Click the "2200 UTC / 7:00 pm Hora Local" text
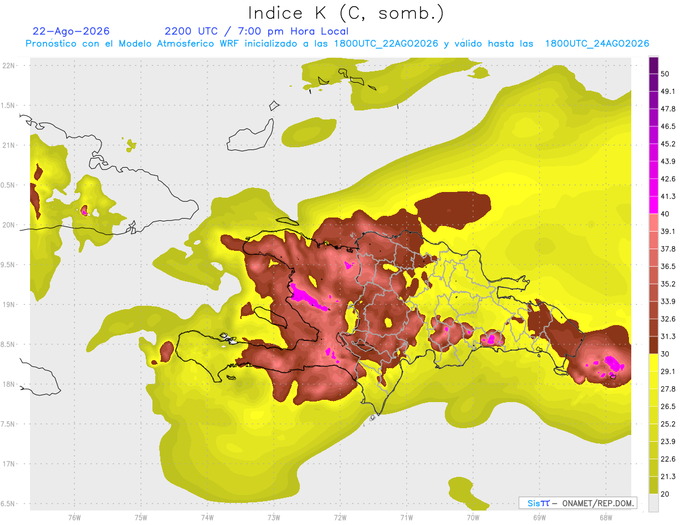 pyautogui.click(x=257, y=31)
